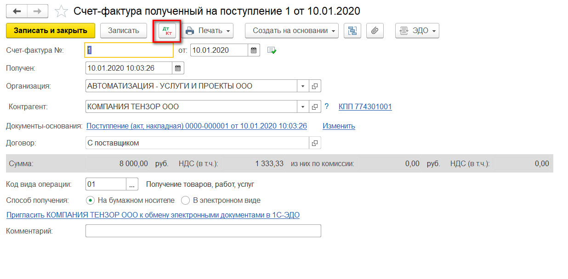Open calendar for Получен date field
The height and width of the screenshot is (279, 568).
coord(178,68)
